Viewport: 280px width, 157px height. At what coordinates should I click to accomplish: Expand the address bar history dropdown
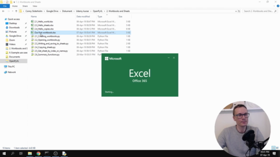(236, 11)
